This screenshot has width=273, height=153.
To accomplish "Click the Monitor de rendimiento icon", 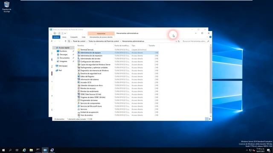I will click(x=78, y=91).
